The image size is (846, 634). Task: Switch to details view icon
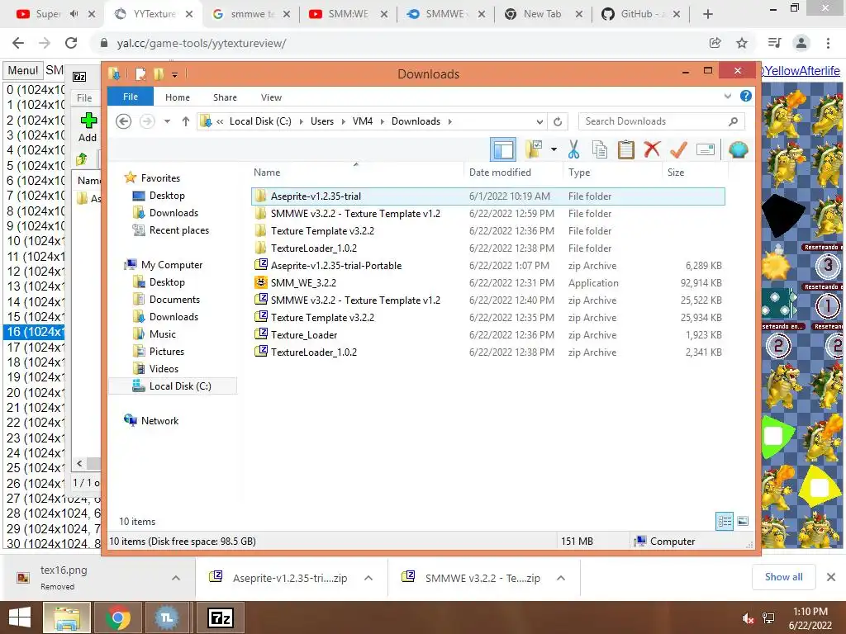coord(724,521)
